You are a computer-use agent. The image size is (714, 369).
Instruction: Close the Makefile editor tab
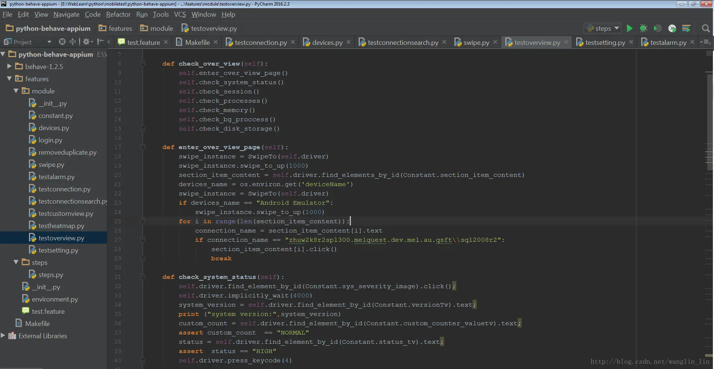(216, 42)
